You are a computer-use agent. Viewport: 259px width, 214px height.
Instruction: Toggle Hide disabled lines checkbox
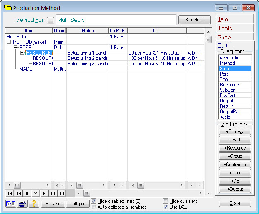[94, 201]
